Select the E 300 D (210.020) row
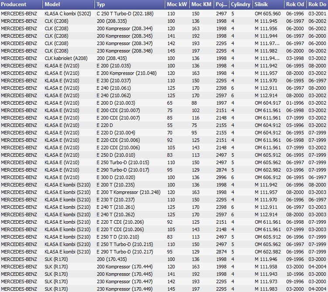Screen dimensions: 328x292 point(164,177)
